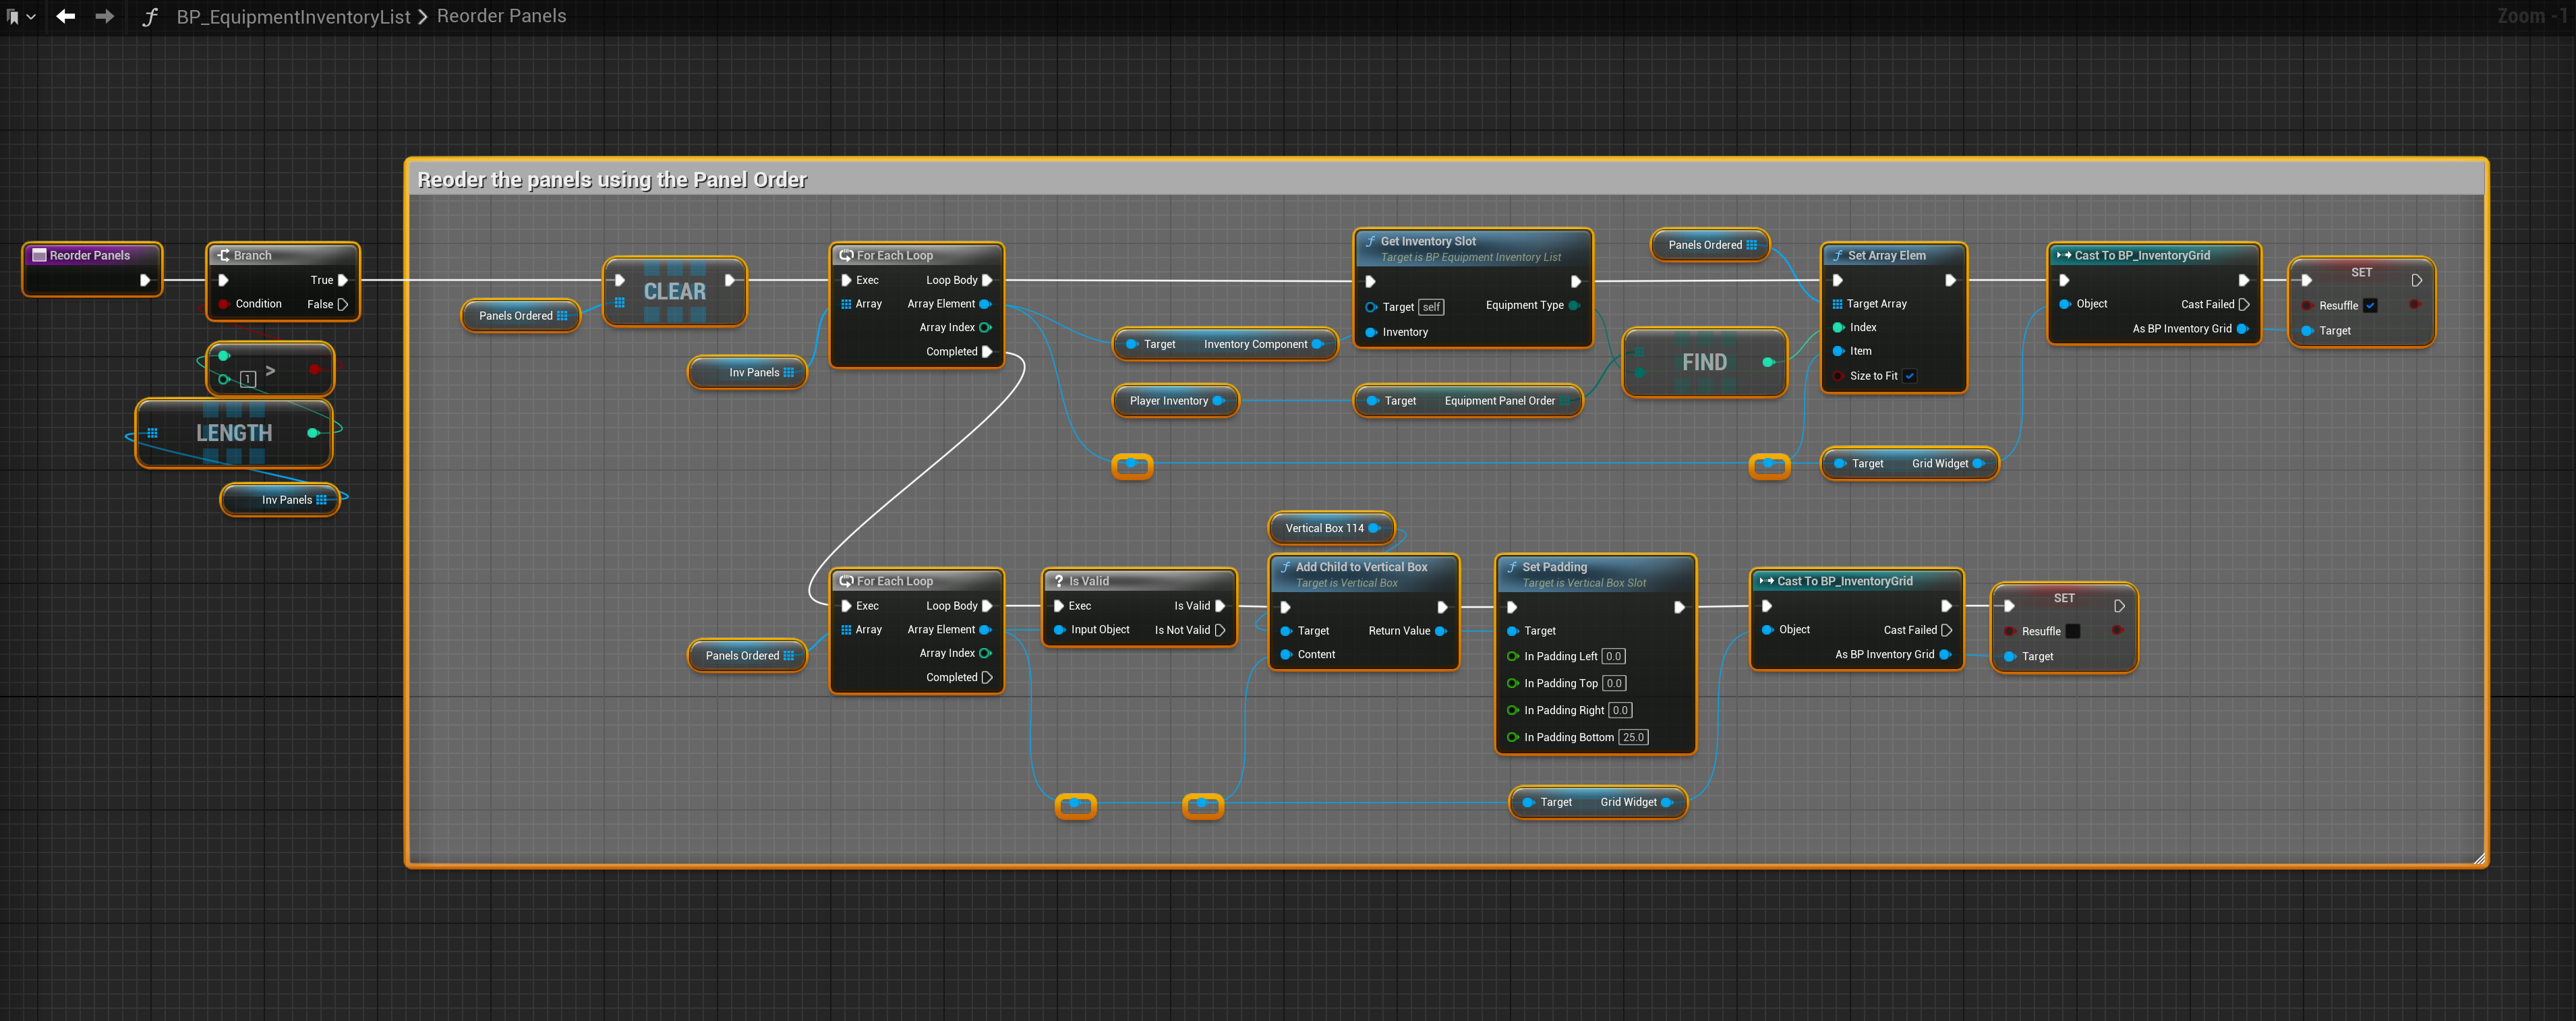2576x1021 pixels.
Task: Click the forward navigation arrow
Action: coord(104,16)
